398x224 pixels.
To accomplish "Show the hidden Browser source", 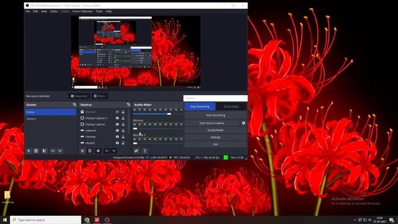I will (x=117, y=112).
